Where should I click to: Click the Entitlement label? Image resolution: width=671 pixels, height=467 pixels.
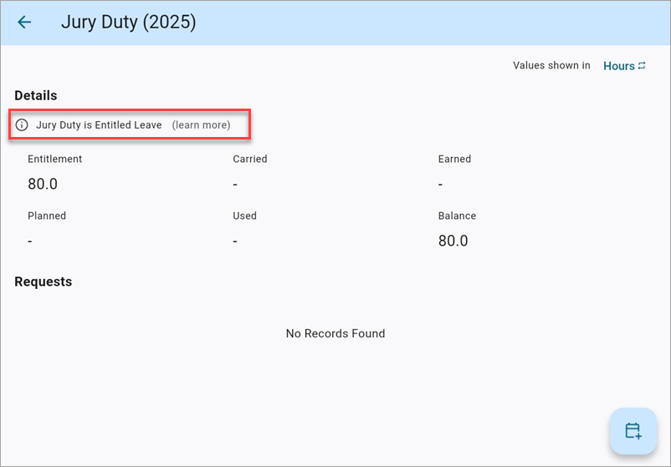coord(55,159)
